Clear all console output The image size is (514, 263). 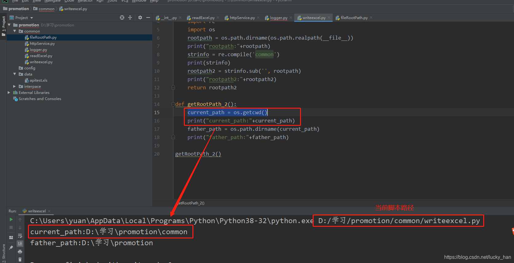(20, 260)
